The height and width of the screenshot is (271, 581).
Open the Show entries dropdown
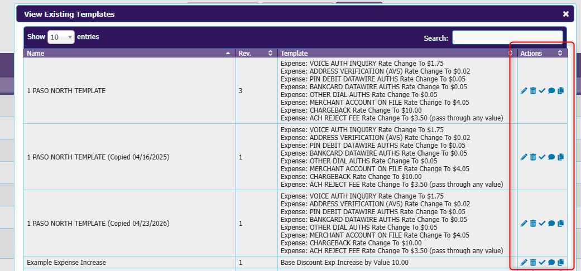[x=61, y=37]
